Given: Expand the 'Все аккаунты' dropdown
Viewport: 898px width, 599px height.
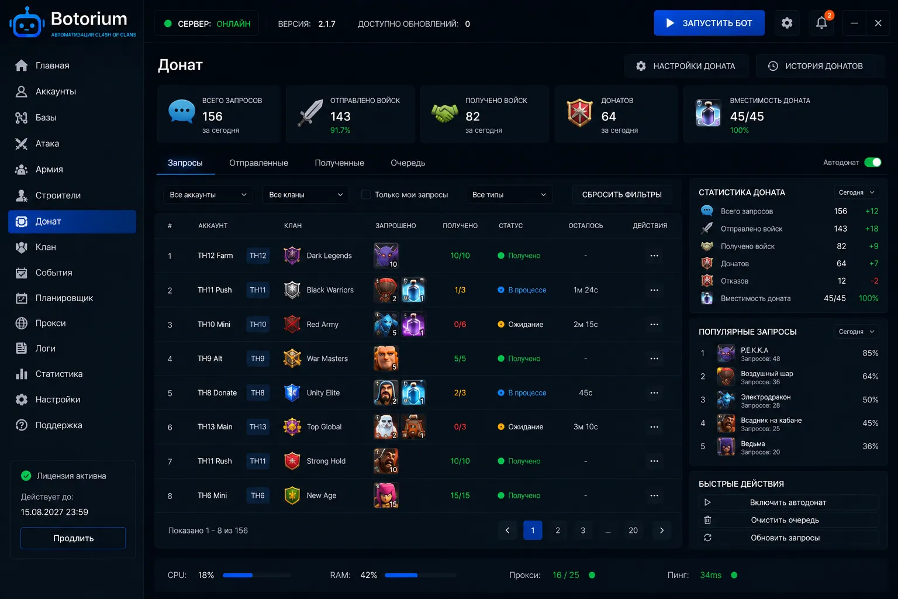Looking at the screenshot, I should pyautogui.click(x=208, y=195).
